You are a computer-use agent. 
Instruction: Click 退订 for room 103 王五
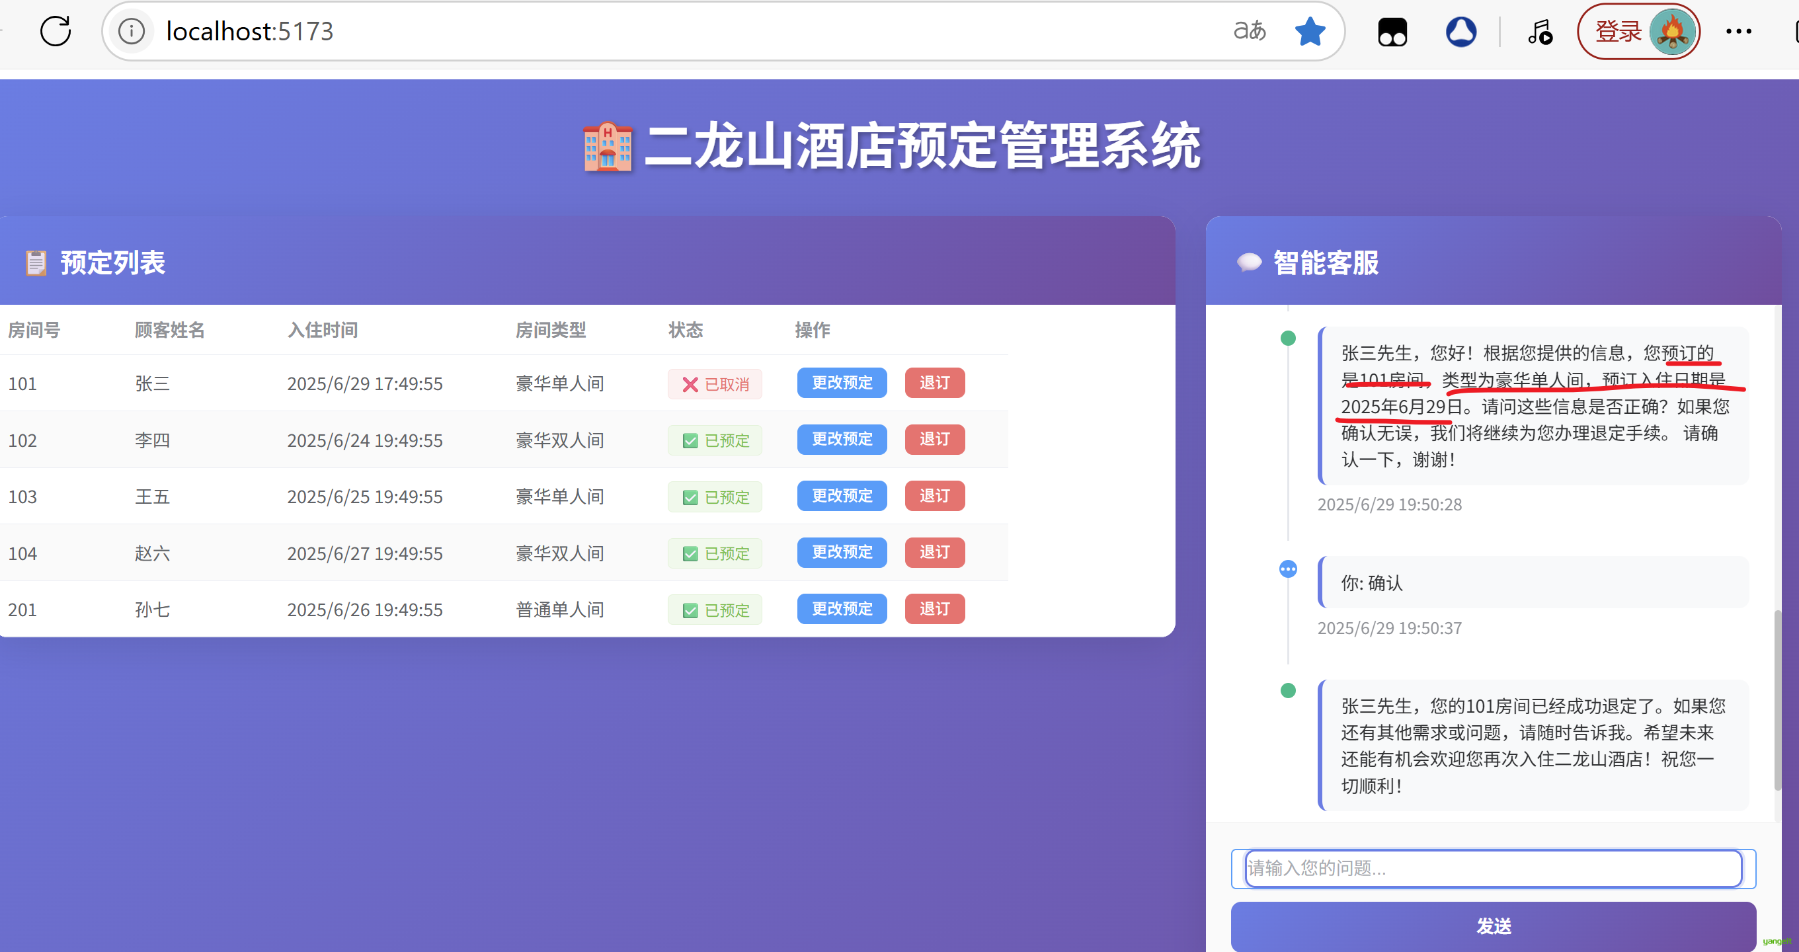click(x=934, y=496)
